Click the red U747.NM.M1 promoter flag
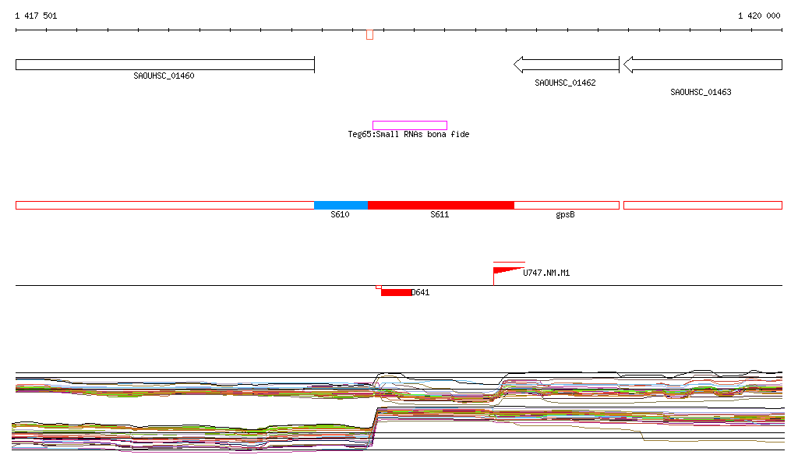 click(505, 270)
